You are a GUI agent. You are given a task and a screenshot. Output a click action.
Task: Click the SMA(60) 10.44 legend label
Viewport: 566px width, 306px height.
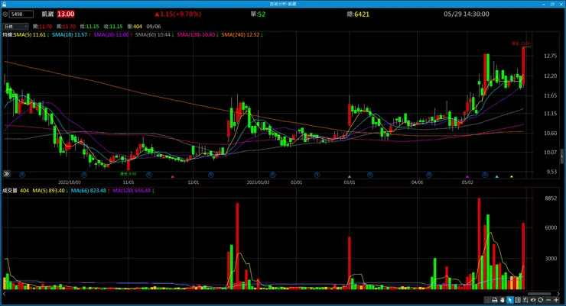153,35
